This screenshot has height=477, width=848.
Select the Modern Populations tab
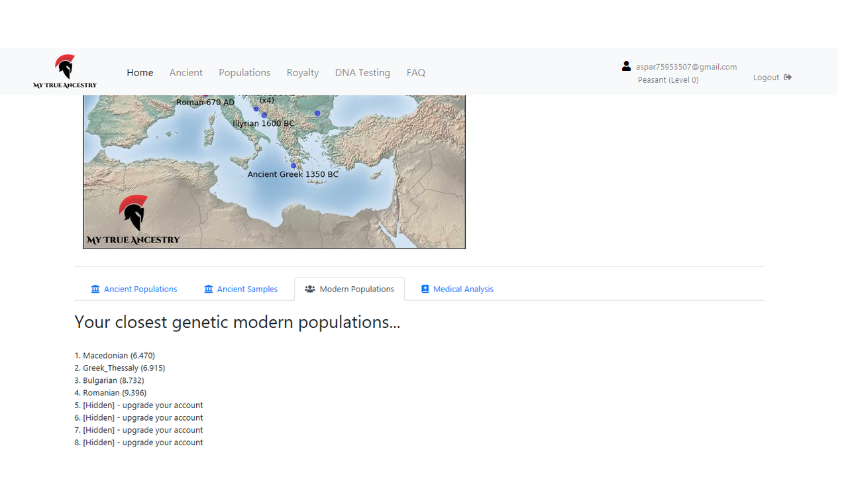(x=350, y=289)
